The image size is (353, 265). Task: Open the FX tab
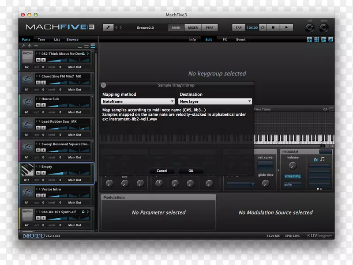tap(225, 40)
